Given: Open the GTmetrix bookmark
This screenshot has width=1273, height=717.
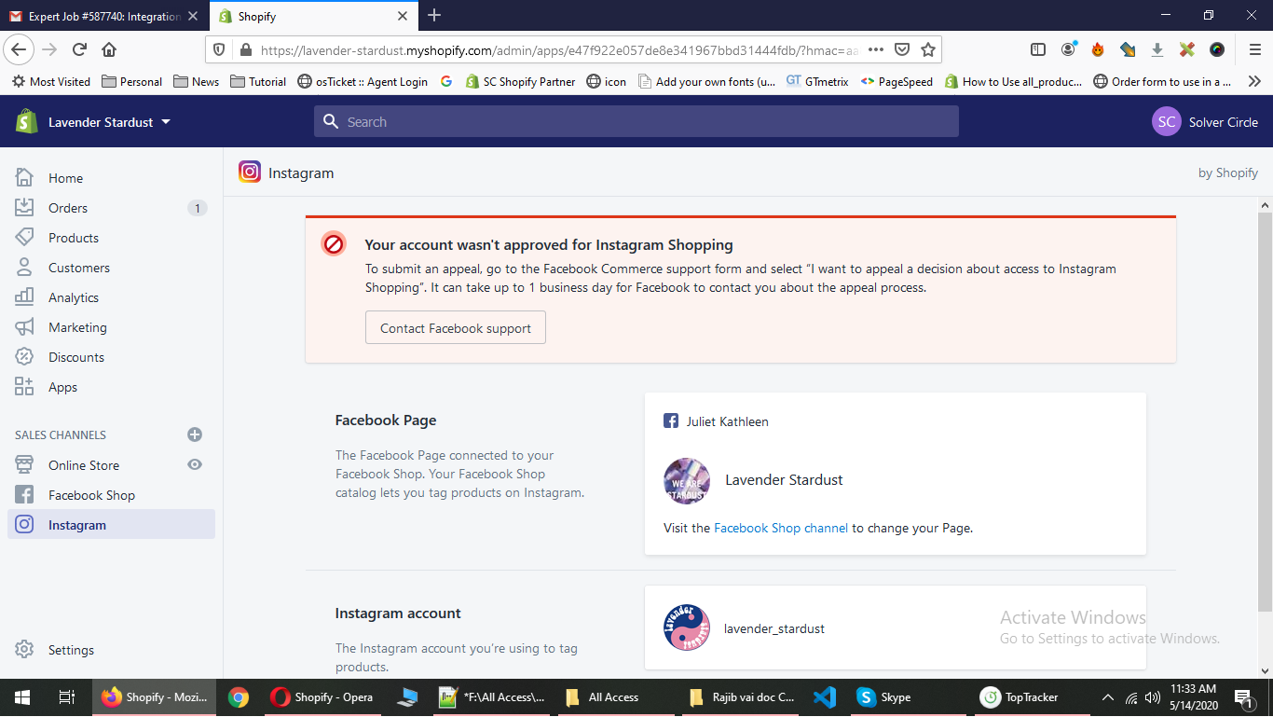Looking at the screenshot, I should (x=817, y=81).
